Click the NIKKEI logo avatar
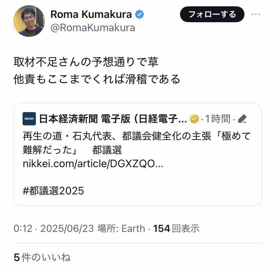Image resolution: width=275 pixels, height=269 pixels. click(29, 119)
